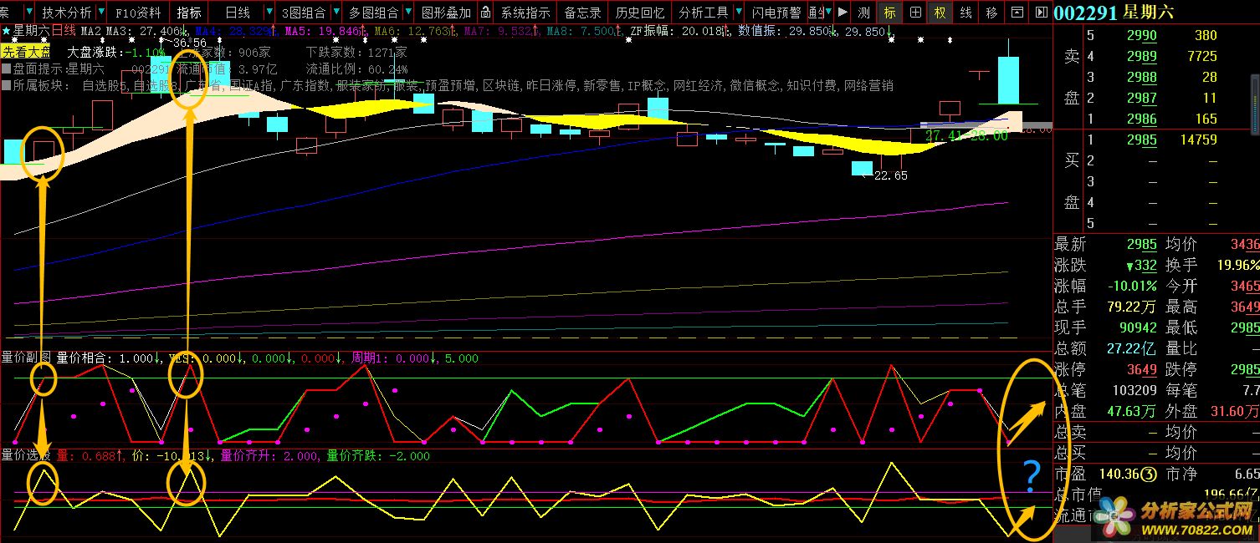The height and width of the screenshot is (543, 1260).
Task: Click the lock icon beside 图形叠加
Action: [x=485, y=13]
